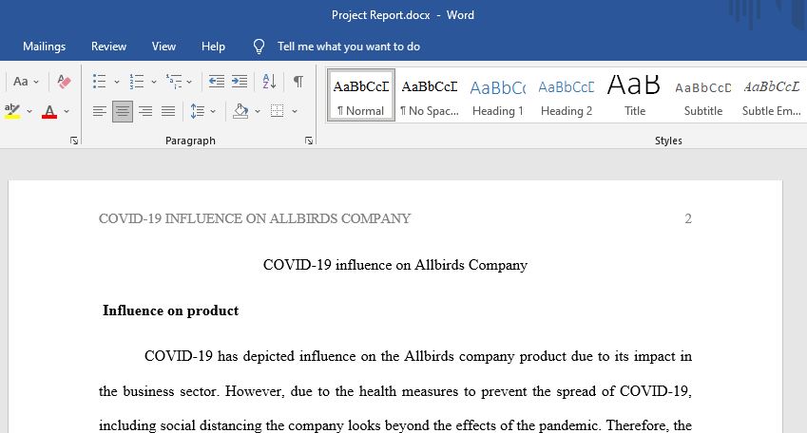
Task: Open the Change Case (Aa) menu
Action: pyautogui.click(x=26, y=82)
